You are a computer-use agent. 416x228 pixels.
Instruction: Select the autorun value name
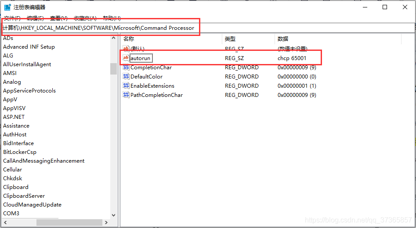tap(140, 58)
